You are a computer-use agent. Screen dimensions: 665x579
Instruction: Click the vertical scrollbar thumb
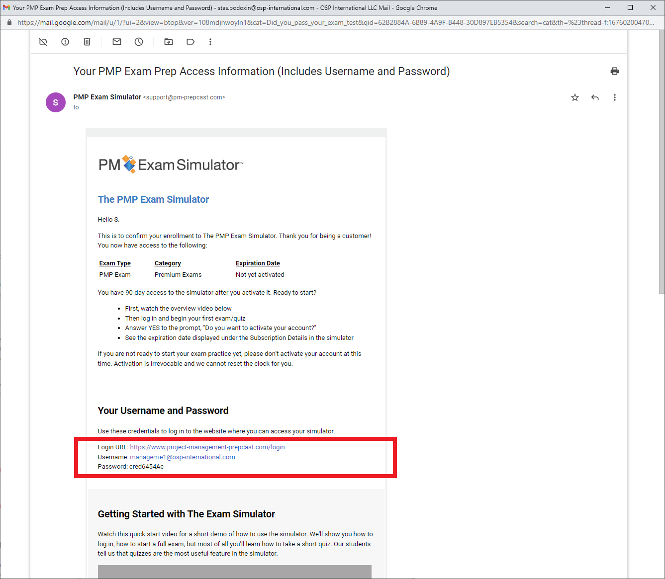pyautogui.click(x=661, y=162)
